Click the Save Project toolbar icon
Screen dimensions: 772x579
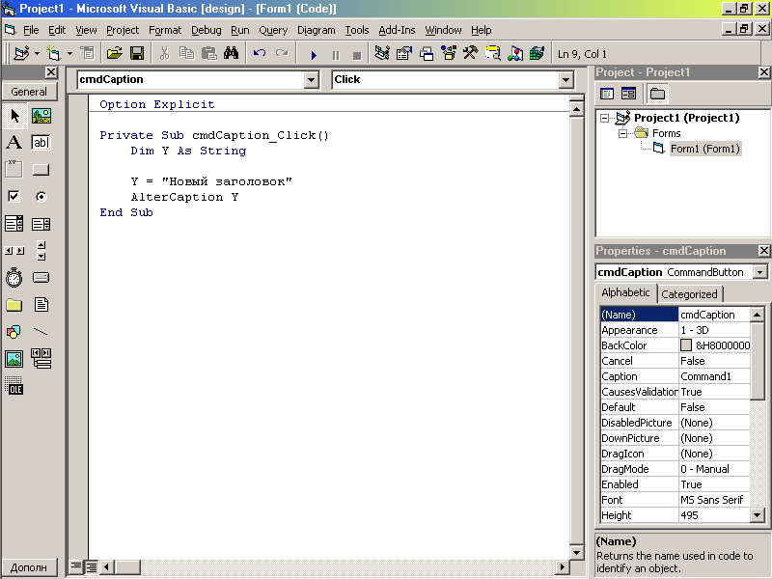pyautogui.click(x=137, y=53)
